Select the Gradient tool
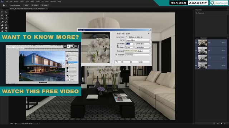The image size is (229, 128). pyautogui.click(x=6, y=28)
